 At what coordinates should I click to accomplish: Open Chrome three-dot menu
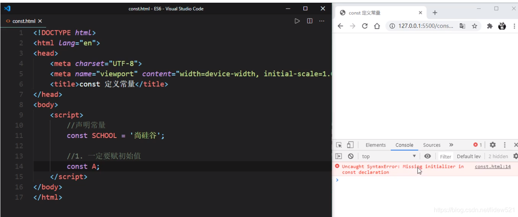click(x=515, y=26)
